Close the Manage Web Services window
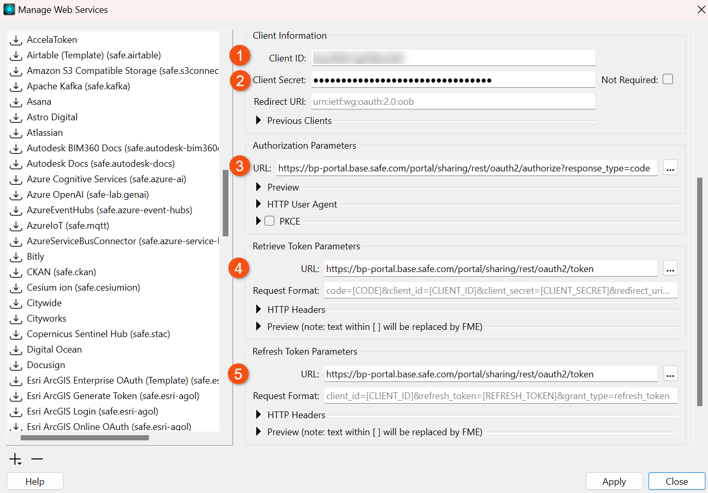Image resolution: width=708 pixels, height=493 pixels. click(701, 9)
